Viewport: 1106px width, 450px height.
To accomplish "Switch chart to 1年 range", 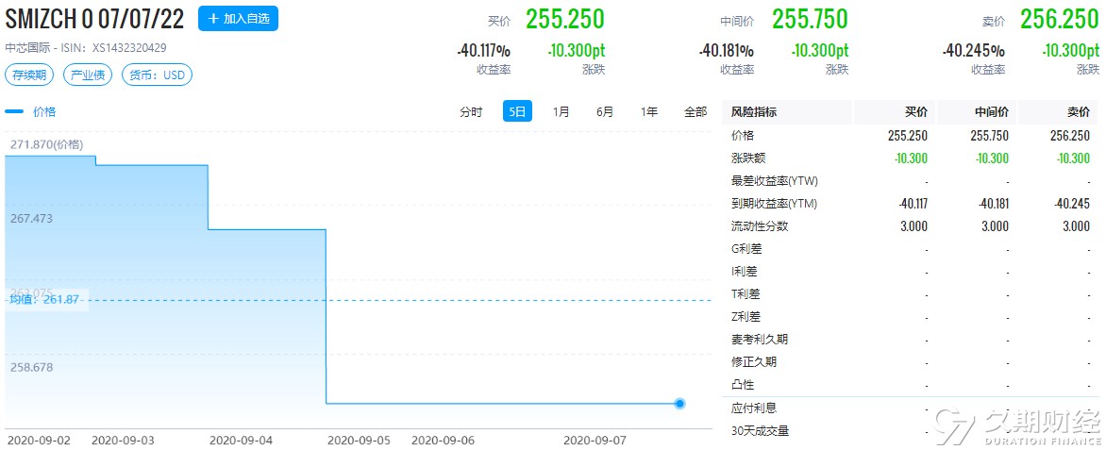I will pos(649,111).
